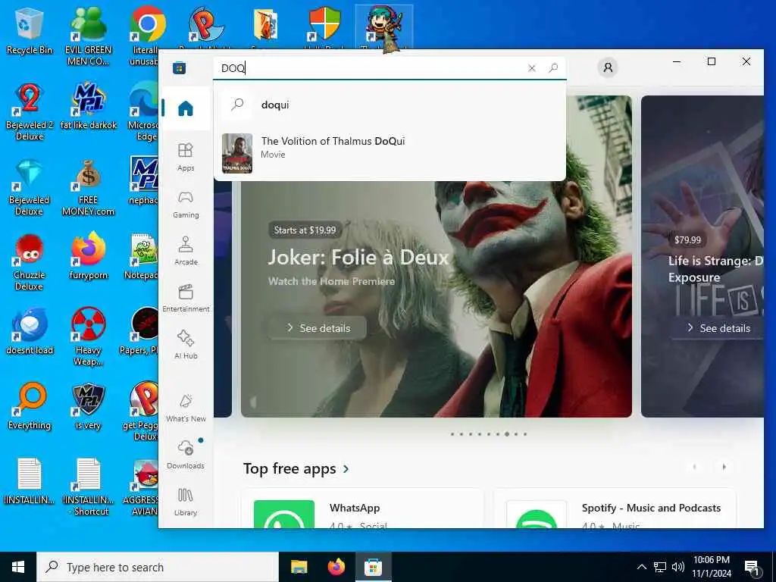Open the taskbar clock and date
The height and width of the screenshot is (582, 776).
point(711,567)
